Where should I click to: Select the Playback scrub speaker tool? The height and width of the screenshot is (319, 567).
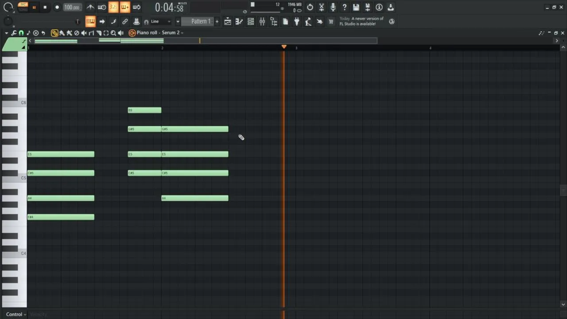pyautogui.click(x=120, y=33)
